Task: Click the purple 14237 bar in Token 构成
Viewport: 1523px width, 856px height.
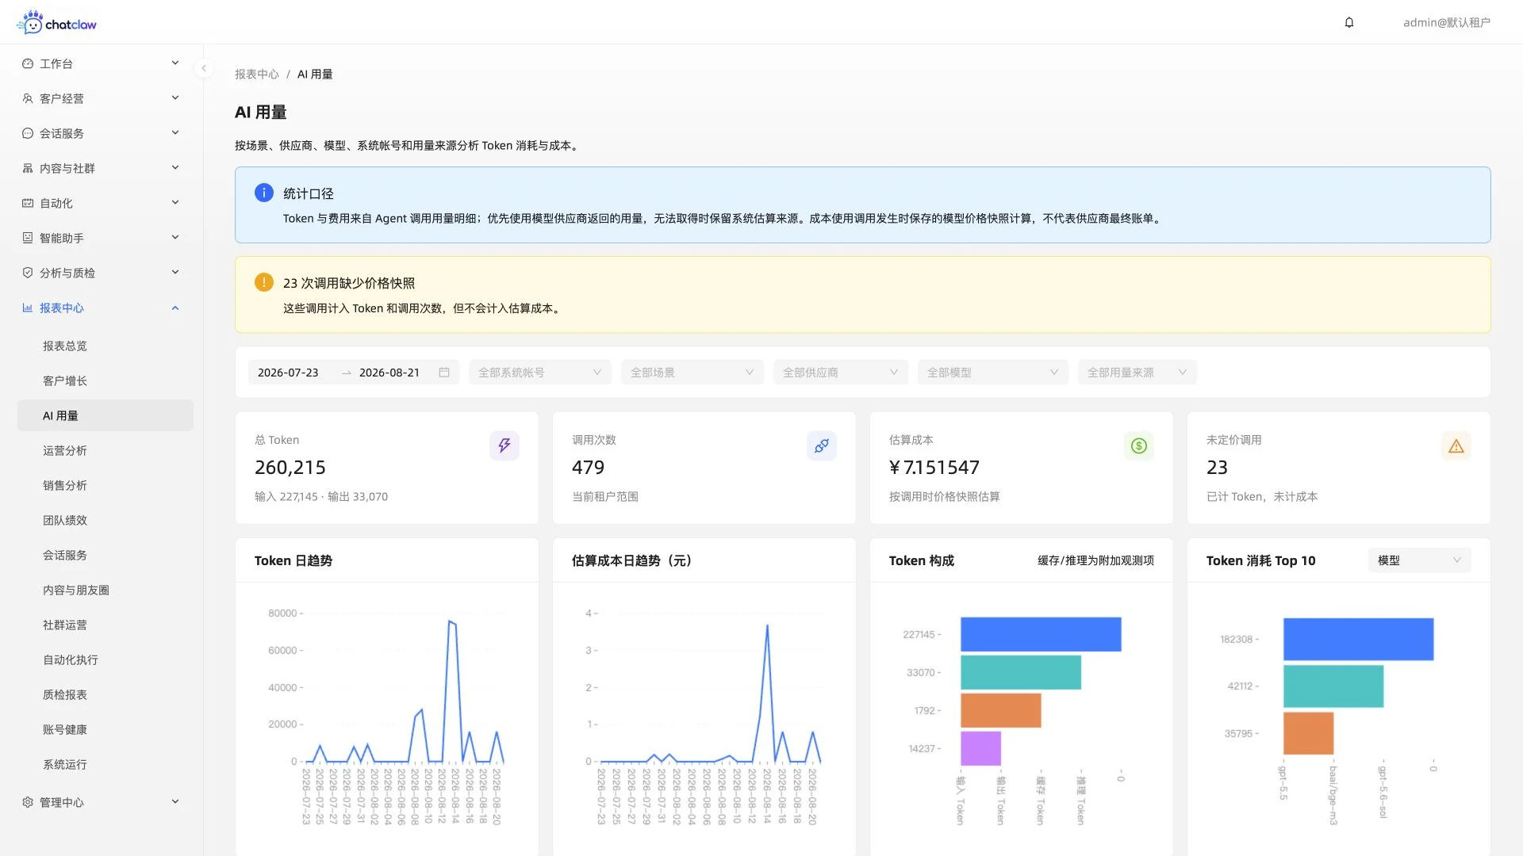Action: click(x=981, y=748)
